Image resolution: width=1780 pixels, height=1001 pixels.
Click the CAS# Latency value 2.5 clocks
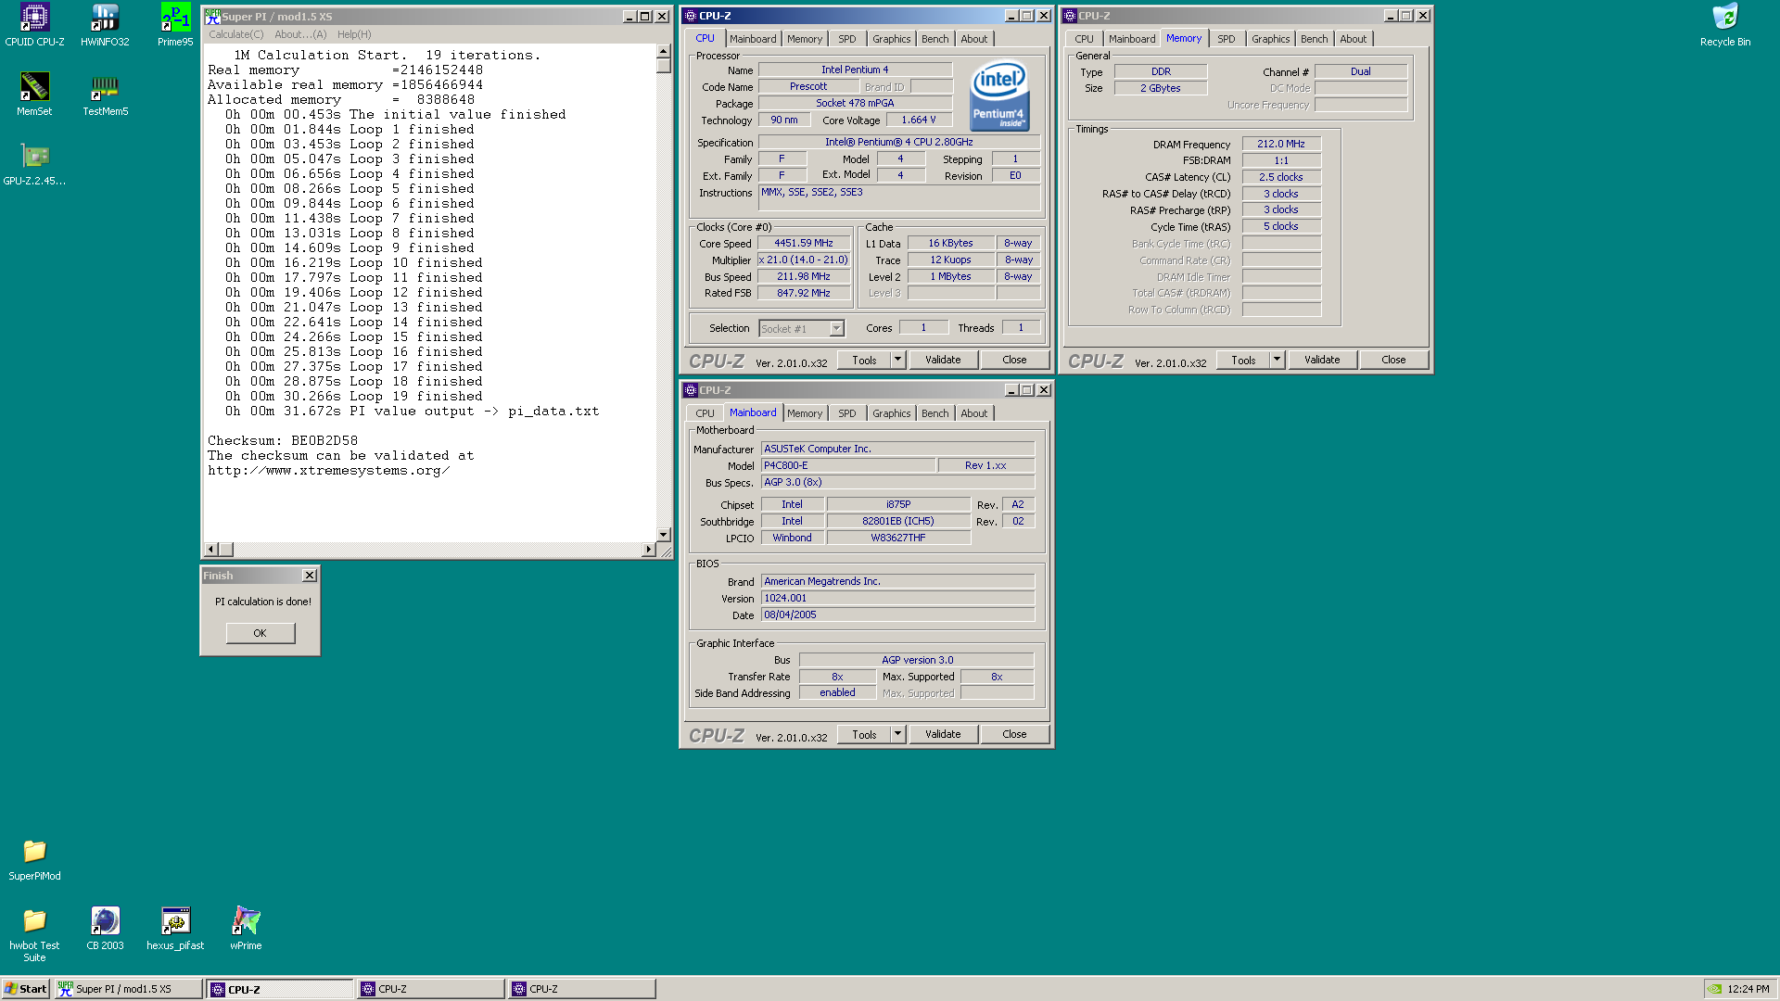pyautogui.click(x=1281, y=177)
